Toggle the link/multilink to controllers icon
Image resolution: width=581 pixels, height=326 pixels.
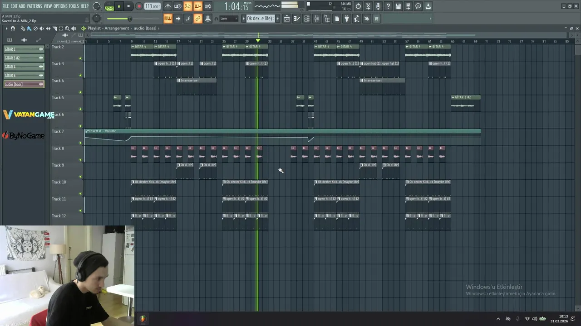click(x=198, y=19)
